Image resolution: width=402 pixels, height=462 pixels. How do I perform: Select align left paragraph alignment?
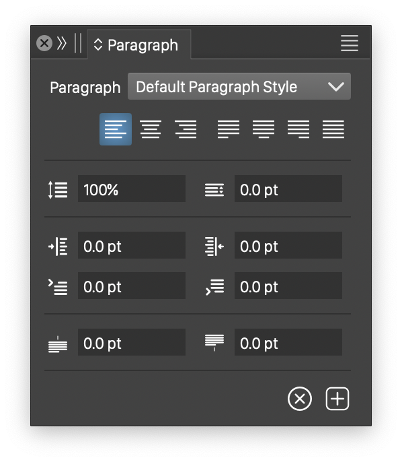pyautogui.click(x=115, y=129)
